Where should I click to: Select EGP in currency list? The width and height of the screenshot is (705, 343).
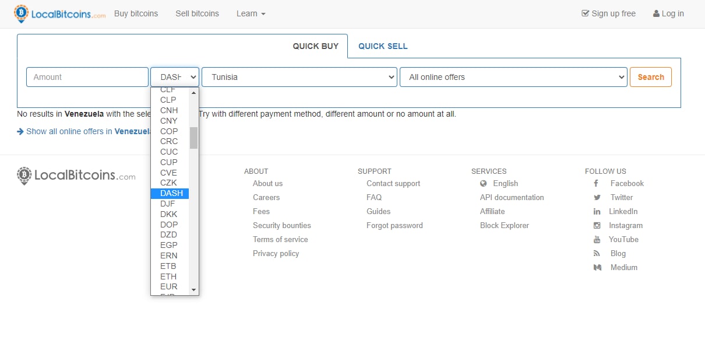pos(170,245)
